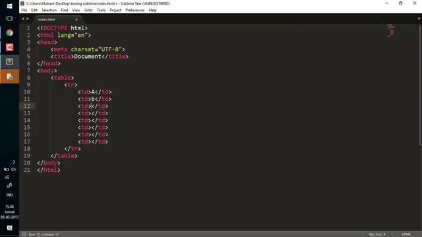Minimize the Sublime Text window
Screen dimensions: 422x237
pos(387,3)
